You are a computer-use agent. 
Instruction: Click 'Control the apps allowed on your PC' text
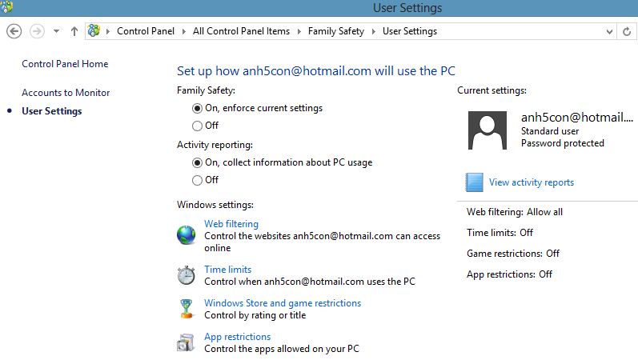click(x=282, y=349)
